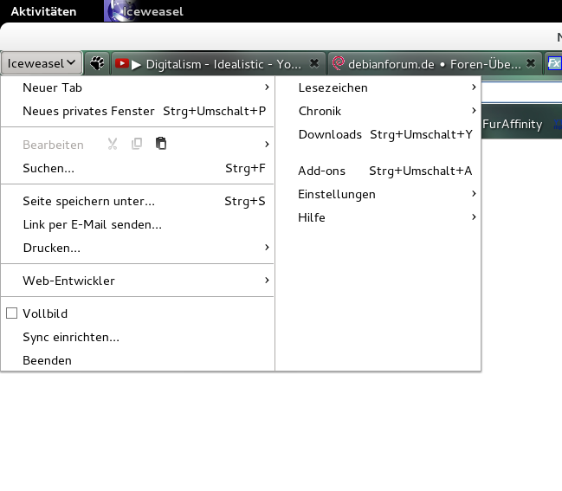Switch to Digitalism - Idealistic YouTube tab

[x=218, y=64]
